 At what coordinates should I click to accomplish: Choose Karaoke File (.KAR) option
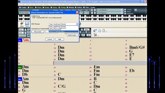pyautogui.click(x=64, y=30)
